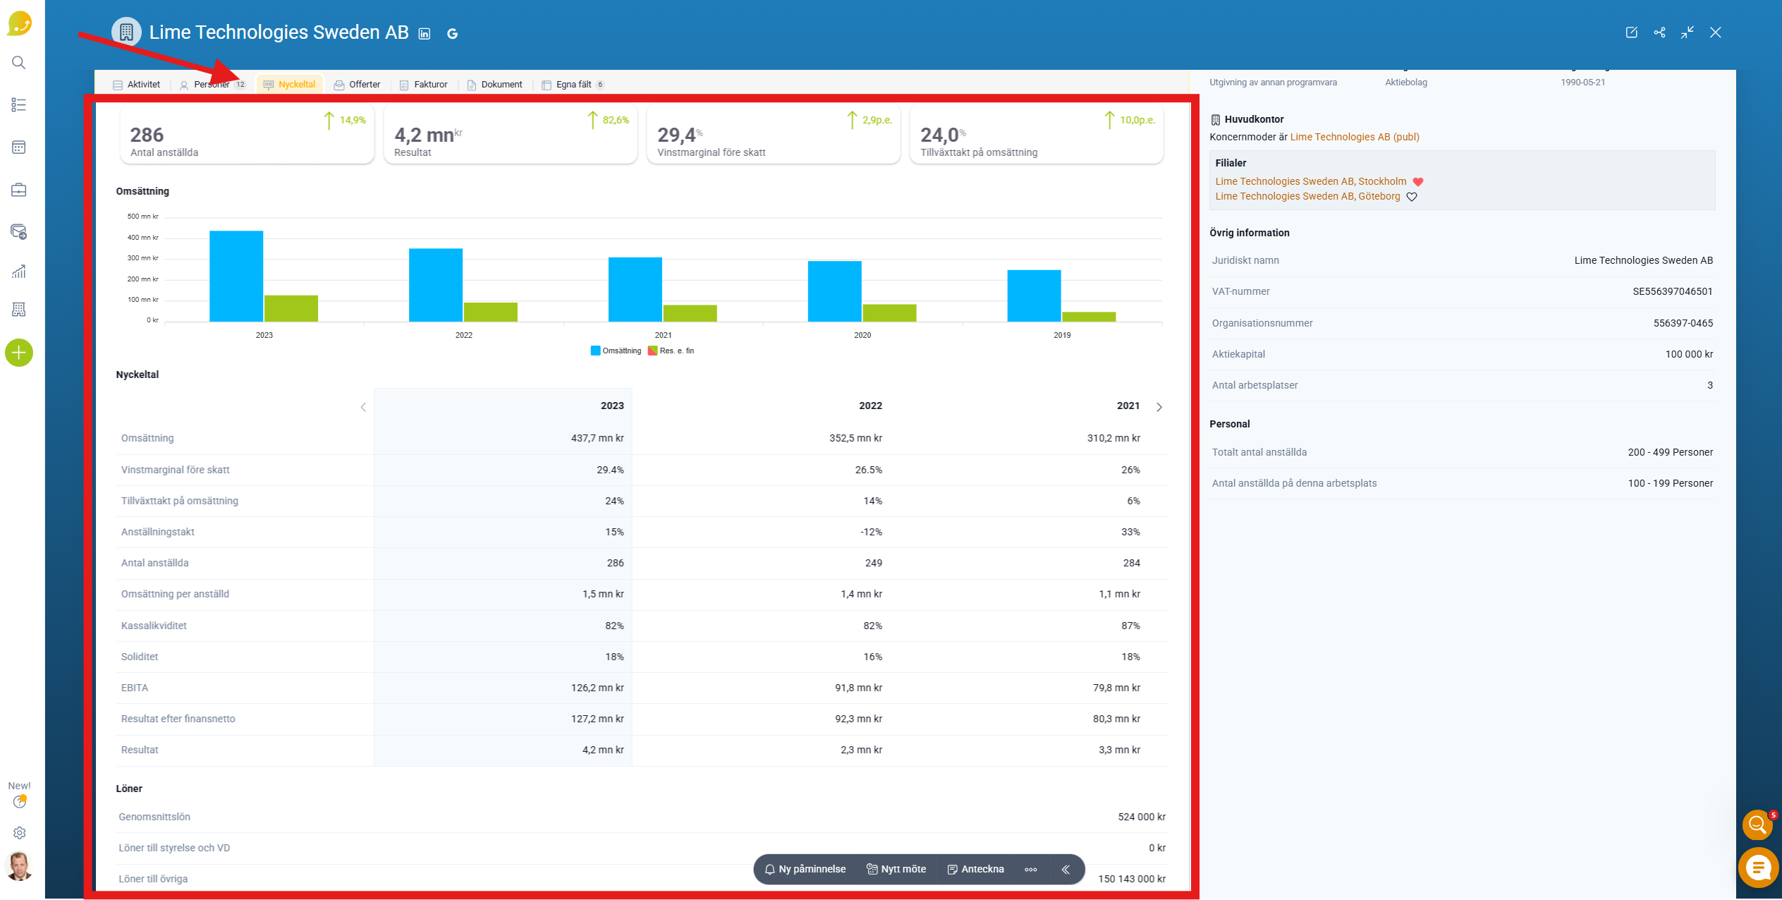
Task: Click the Aktiekapital value 100 000 kr
Action: click(1689, 354)
